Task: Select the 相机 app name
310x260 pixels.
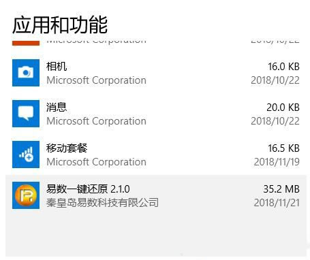Action: (x=57, y=67)
